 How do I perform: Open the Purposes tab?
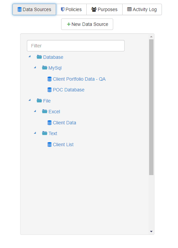(x=104, y=9)
